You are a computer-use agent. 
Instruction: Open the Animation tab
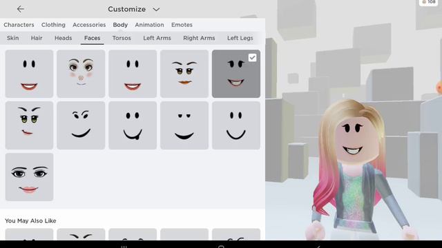coord(149,25)
